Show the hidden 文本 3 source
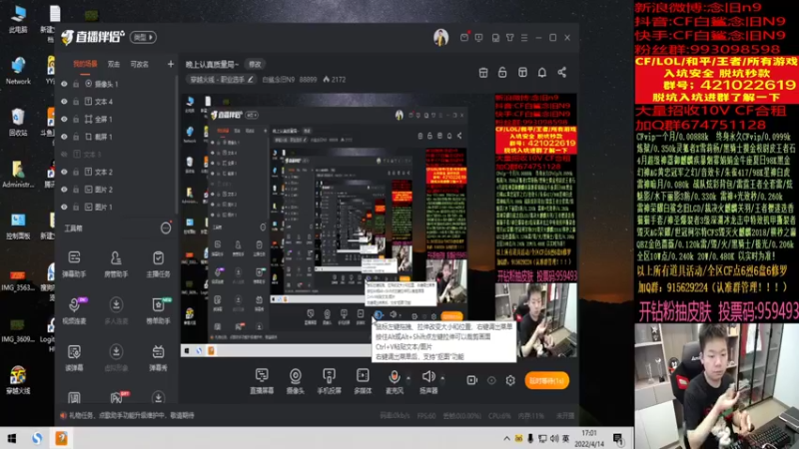 64,155
